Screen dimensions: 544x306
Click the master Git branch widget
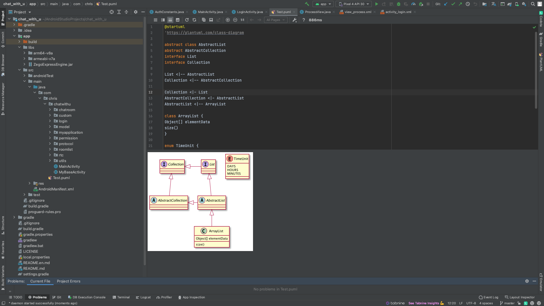[x=507, y=303]
